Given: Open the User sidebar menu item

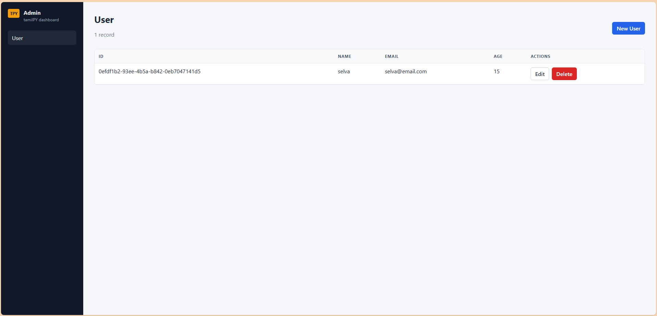Looking at the screenshot, I should pyautogui.click(x=42, y=38).
